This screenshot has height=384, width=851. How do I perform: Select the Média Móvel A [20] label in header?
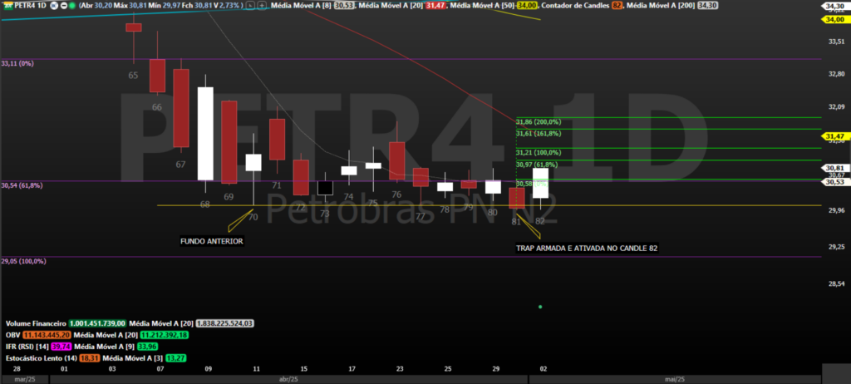coord(390,6)
